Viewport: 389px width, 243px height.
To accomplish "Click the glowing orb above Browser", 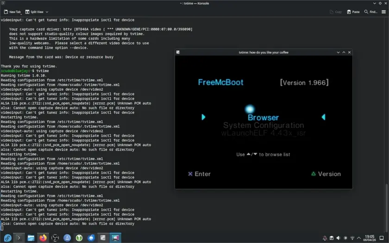I will click(250, 109).
